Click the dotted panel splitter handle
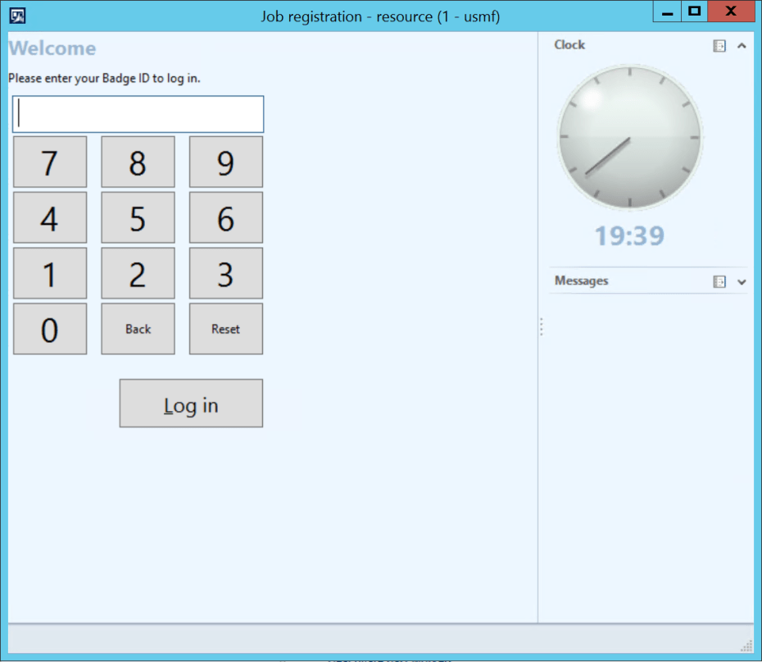The image size is (762, 662). click(542, 326)
